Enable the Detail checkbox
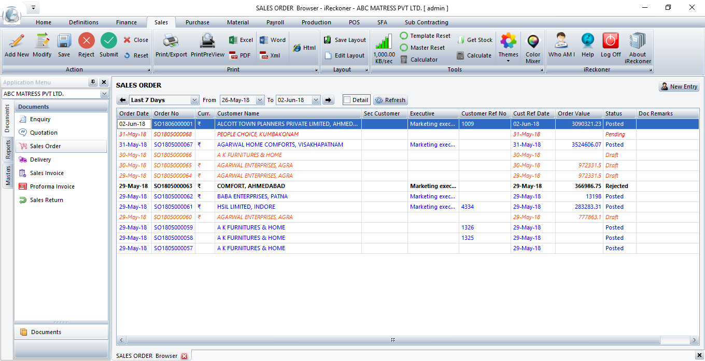705x361 pixels. [x=347, y=100]
